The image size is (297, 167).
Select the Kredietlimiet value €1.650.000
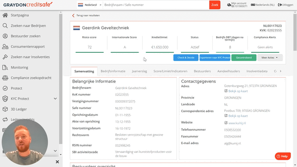click(x=160, y=47)
